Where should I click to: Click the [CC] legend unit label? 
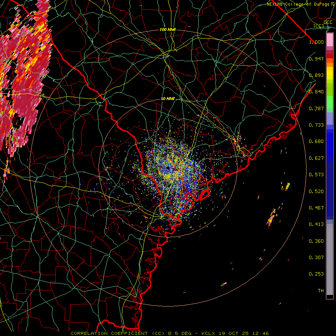click(x=318, y=26)
